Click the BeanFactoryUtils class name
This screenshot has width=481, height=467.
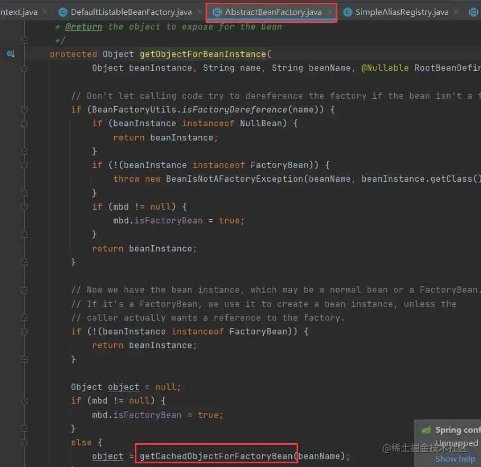click(134, 110)
